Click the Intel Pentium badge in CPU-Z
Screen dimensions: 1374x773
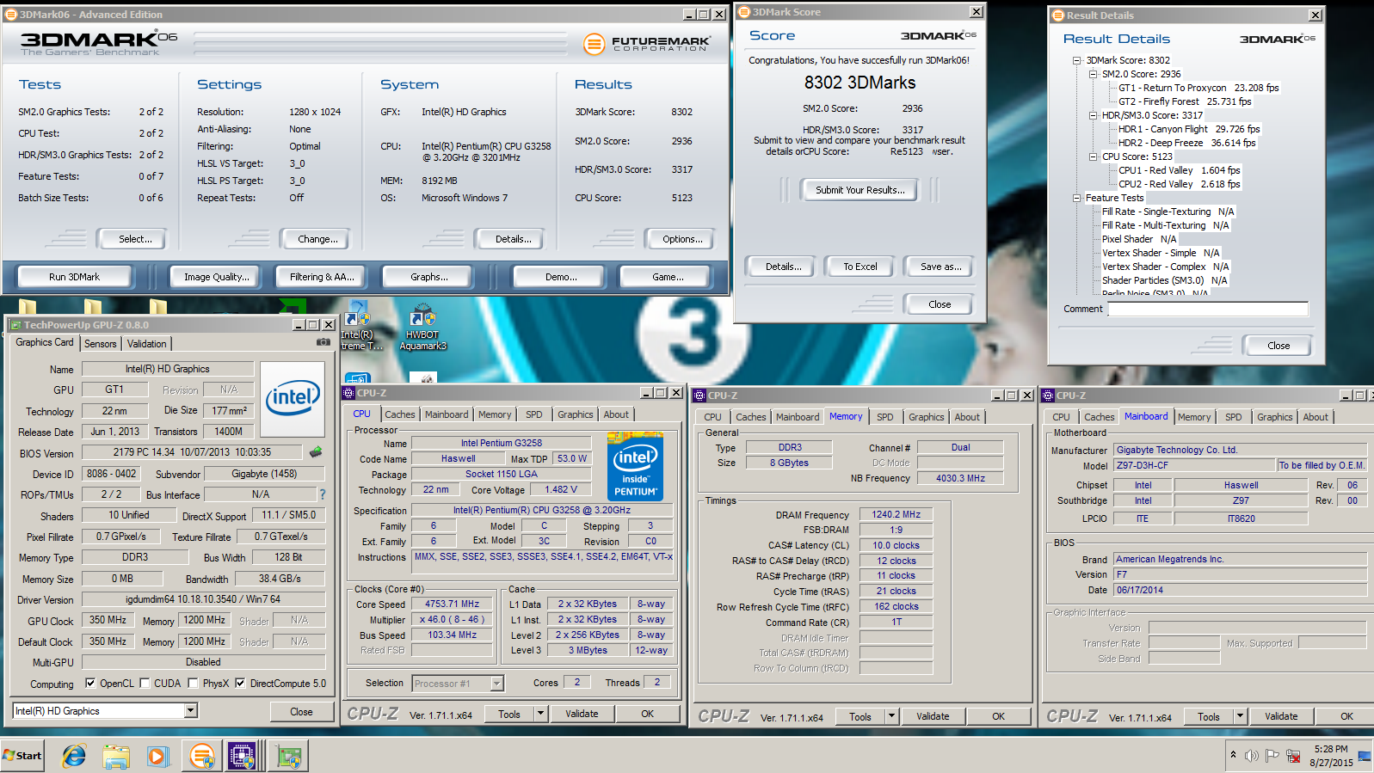635,466
